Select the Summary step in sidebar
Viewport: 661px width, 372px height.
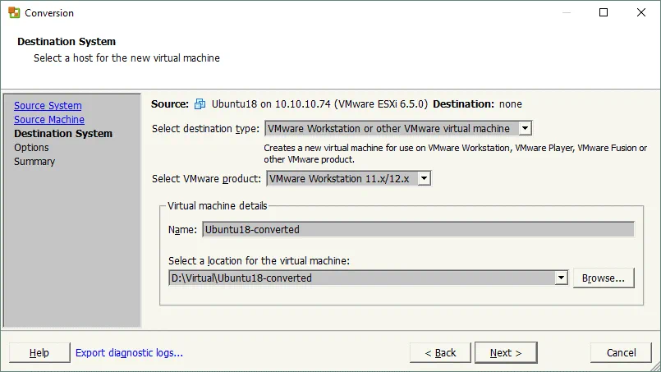pyautogui.click(x=34, y=162)
